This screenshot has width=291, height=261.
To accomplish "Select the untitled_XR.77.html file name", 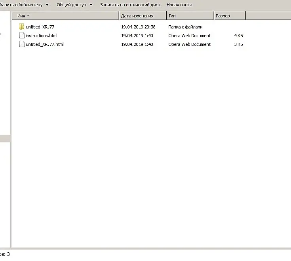I will 45,44.
